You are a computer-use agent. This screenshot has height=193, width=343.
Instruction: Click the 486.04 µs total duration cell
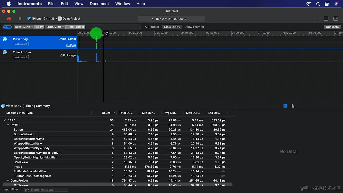(129, 130)
